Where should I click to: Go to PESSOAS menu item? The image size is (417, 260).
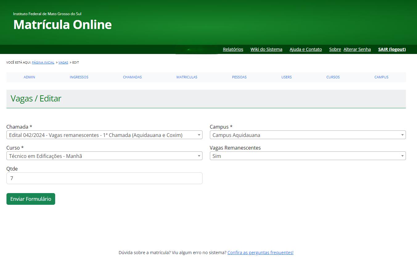coord(239,77)
